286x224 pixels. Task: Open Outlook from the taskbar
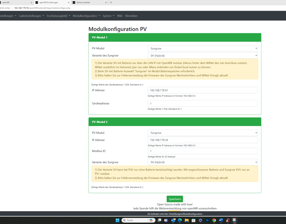[173, 220]
